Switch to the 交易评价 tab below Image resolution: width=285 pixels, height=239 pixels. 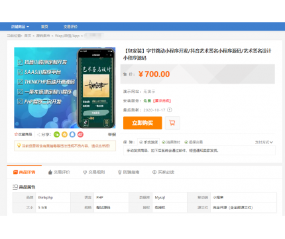[x=59, y=172]
